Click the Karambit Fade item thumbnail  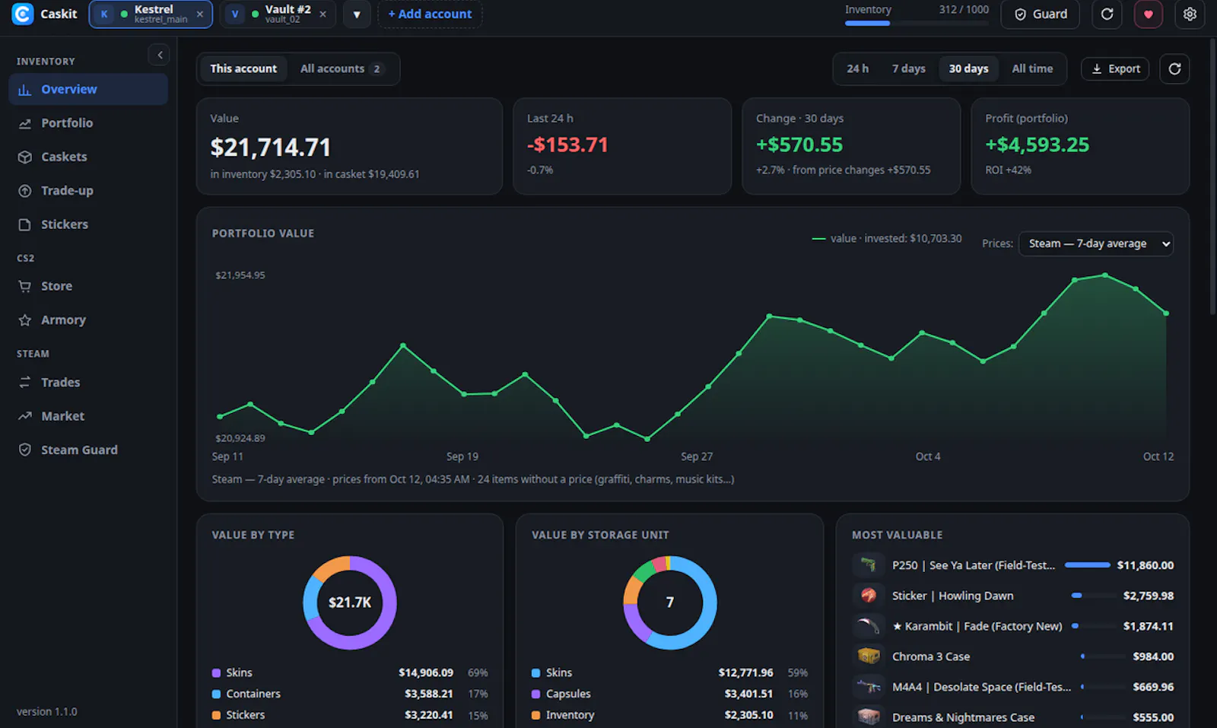[869, 626]
